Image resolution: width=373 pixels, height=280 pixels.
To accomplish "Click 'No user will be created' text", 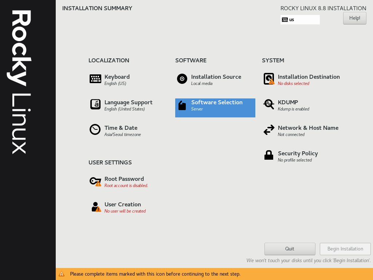I will (x=125, y=211).
